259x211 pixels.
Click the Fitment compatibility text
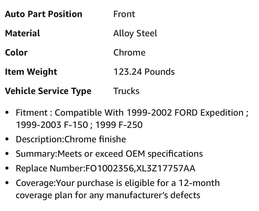132,113
